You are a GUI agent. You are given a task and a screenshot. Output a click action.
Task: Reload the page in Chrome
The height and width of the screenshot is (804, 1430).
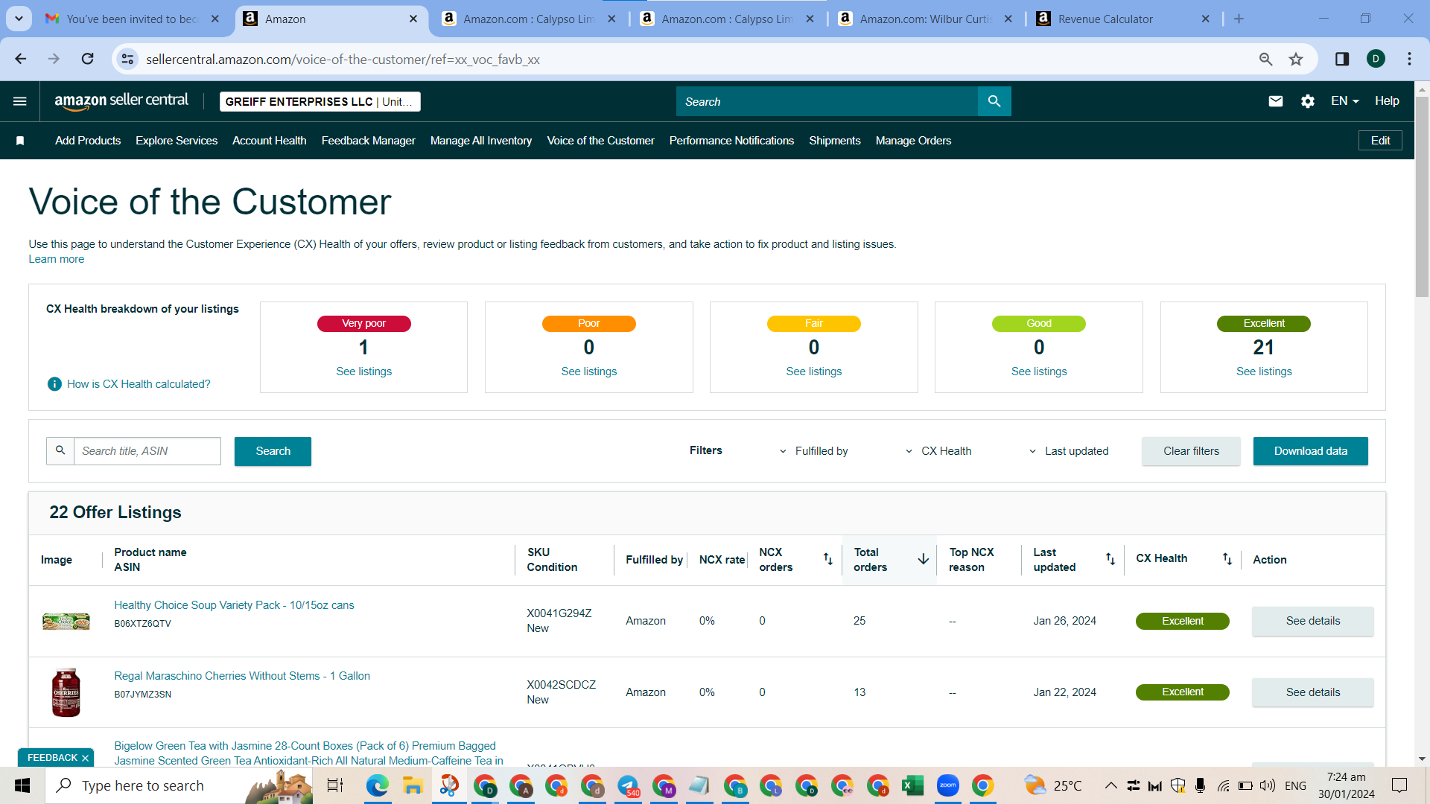click(x=88, y=59)
